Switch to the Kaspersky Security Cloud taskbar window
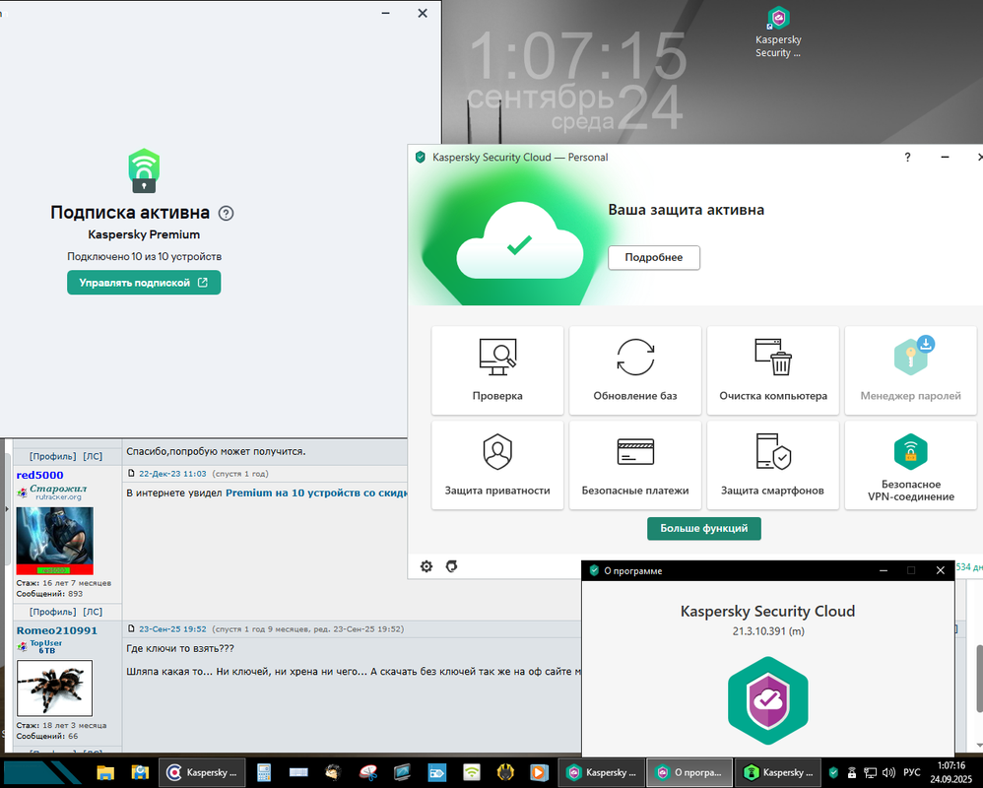 pyautogui.click(x=600, y=772)
